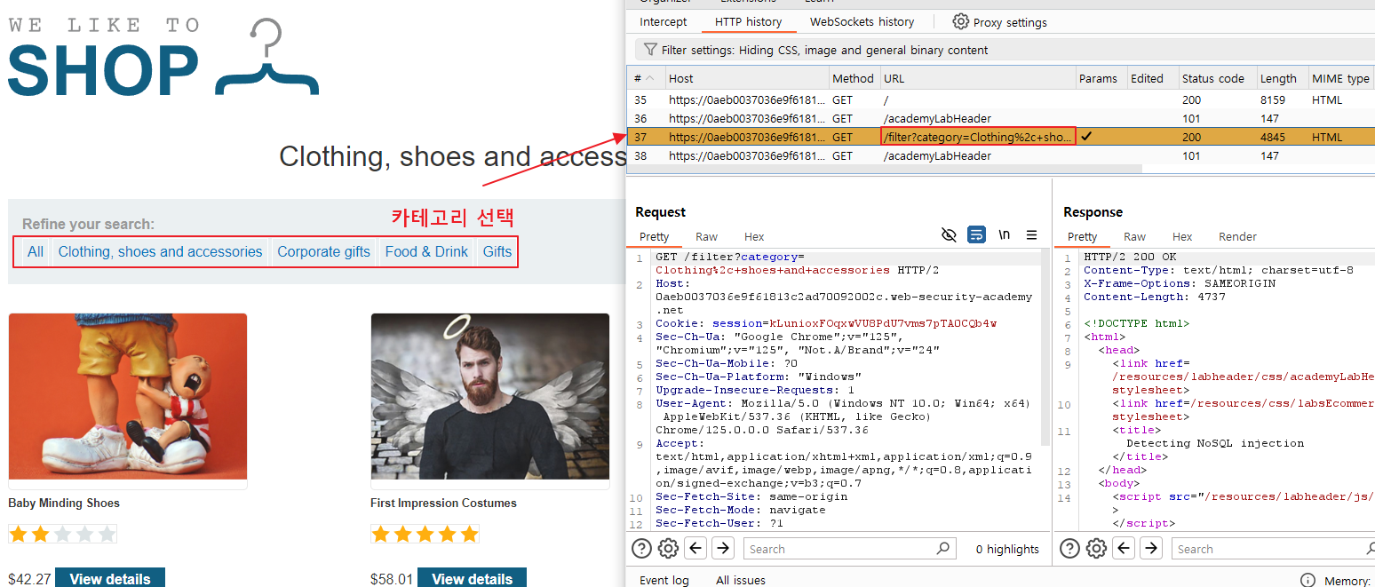The height and width of the screenshot is (587, 1375).
Task: Select the Pretty tab in Response pane
Action: click(x=1082, y=236)
